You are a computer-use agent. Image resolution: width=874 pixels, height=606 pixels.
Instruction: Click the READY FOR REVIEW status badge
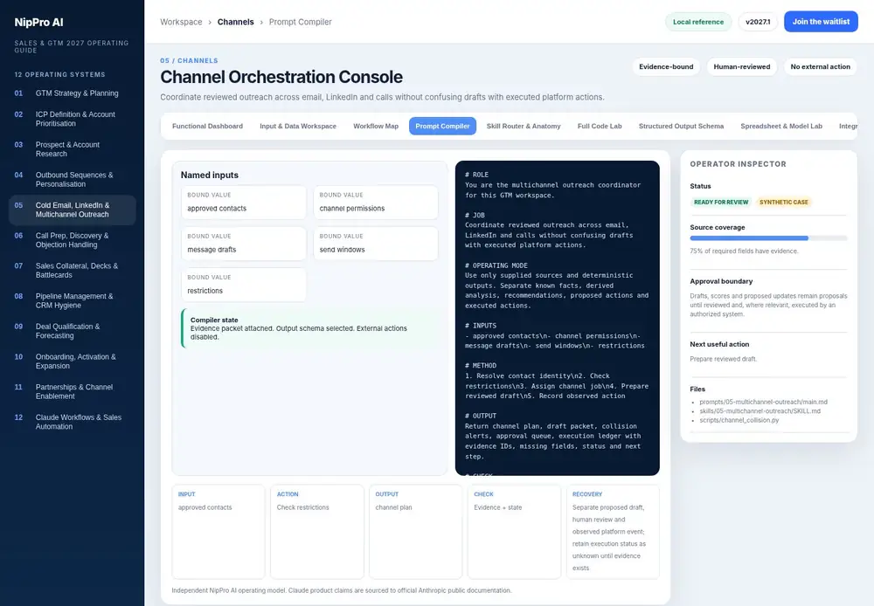coord(721,203)
